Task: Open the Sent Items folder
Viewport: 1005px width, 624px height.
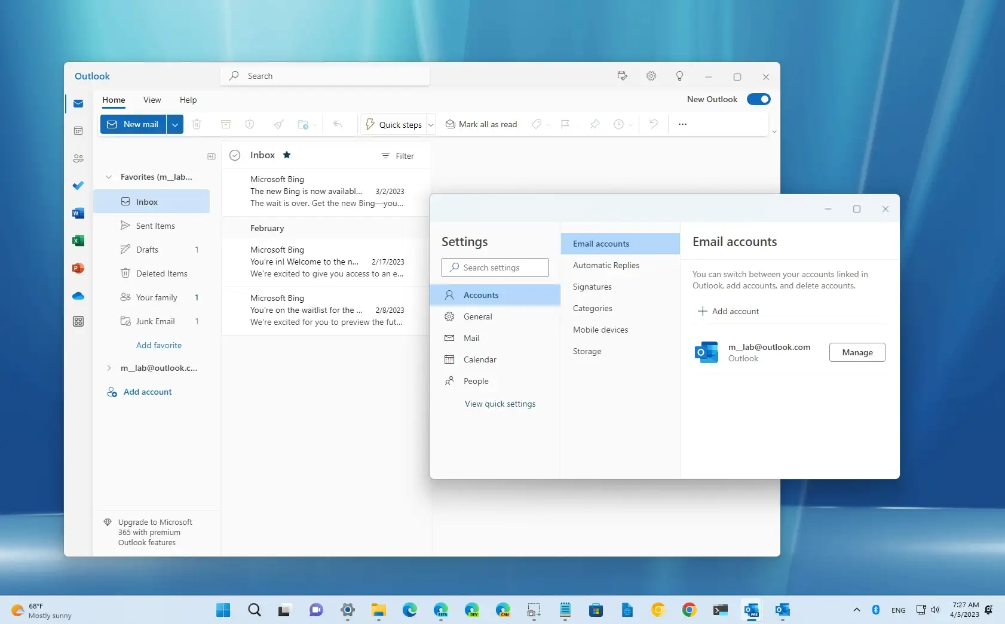Action: (152, 226)
